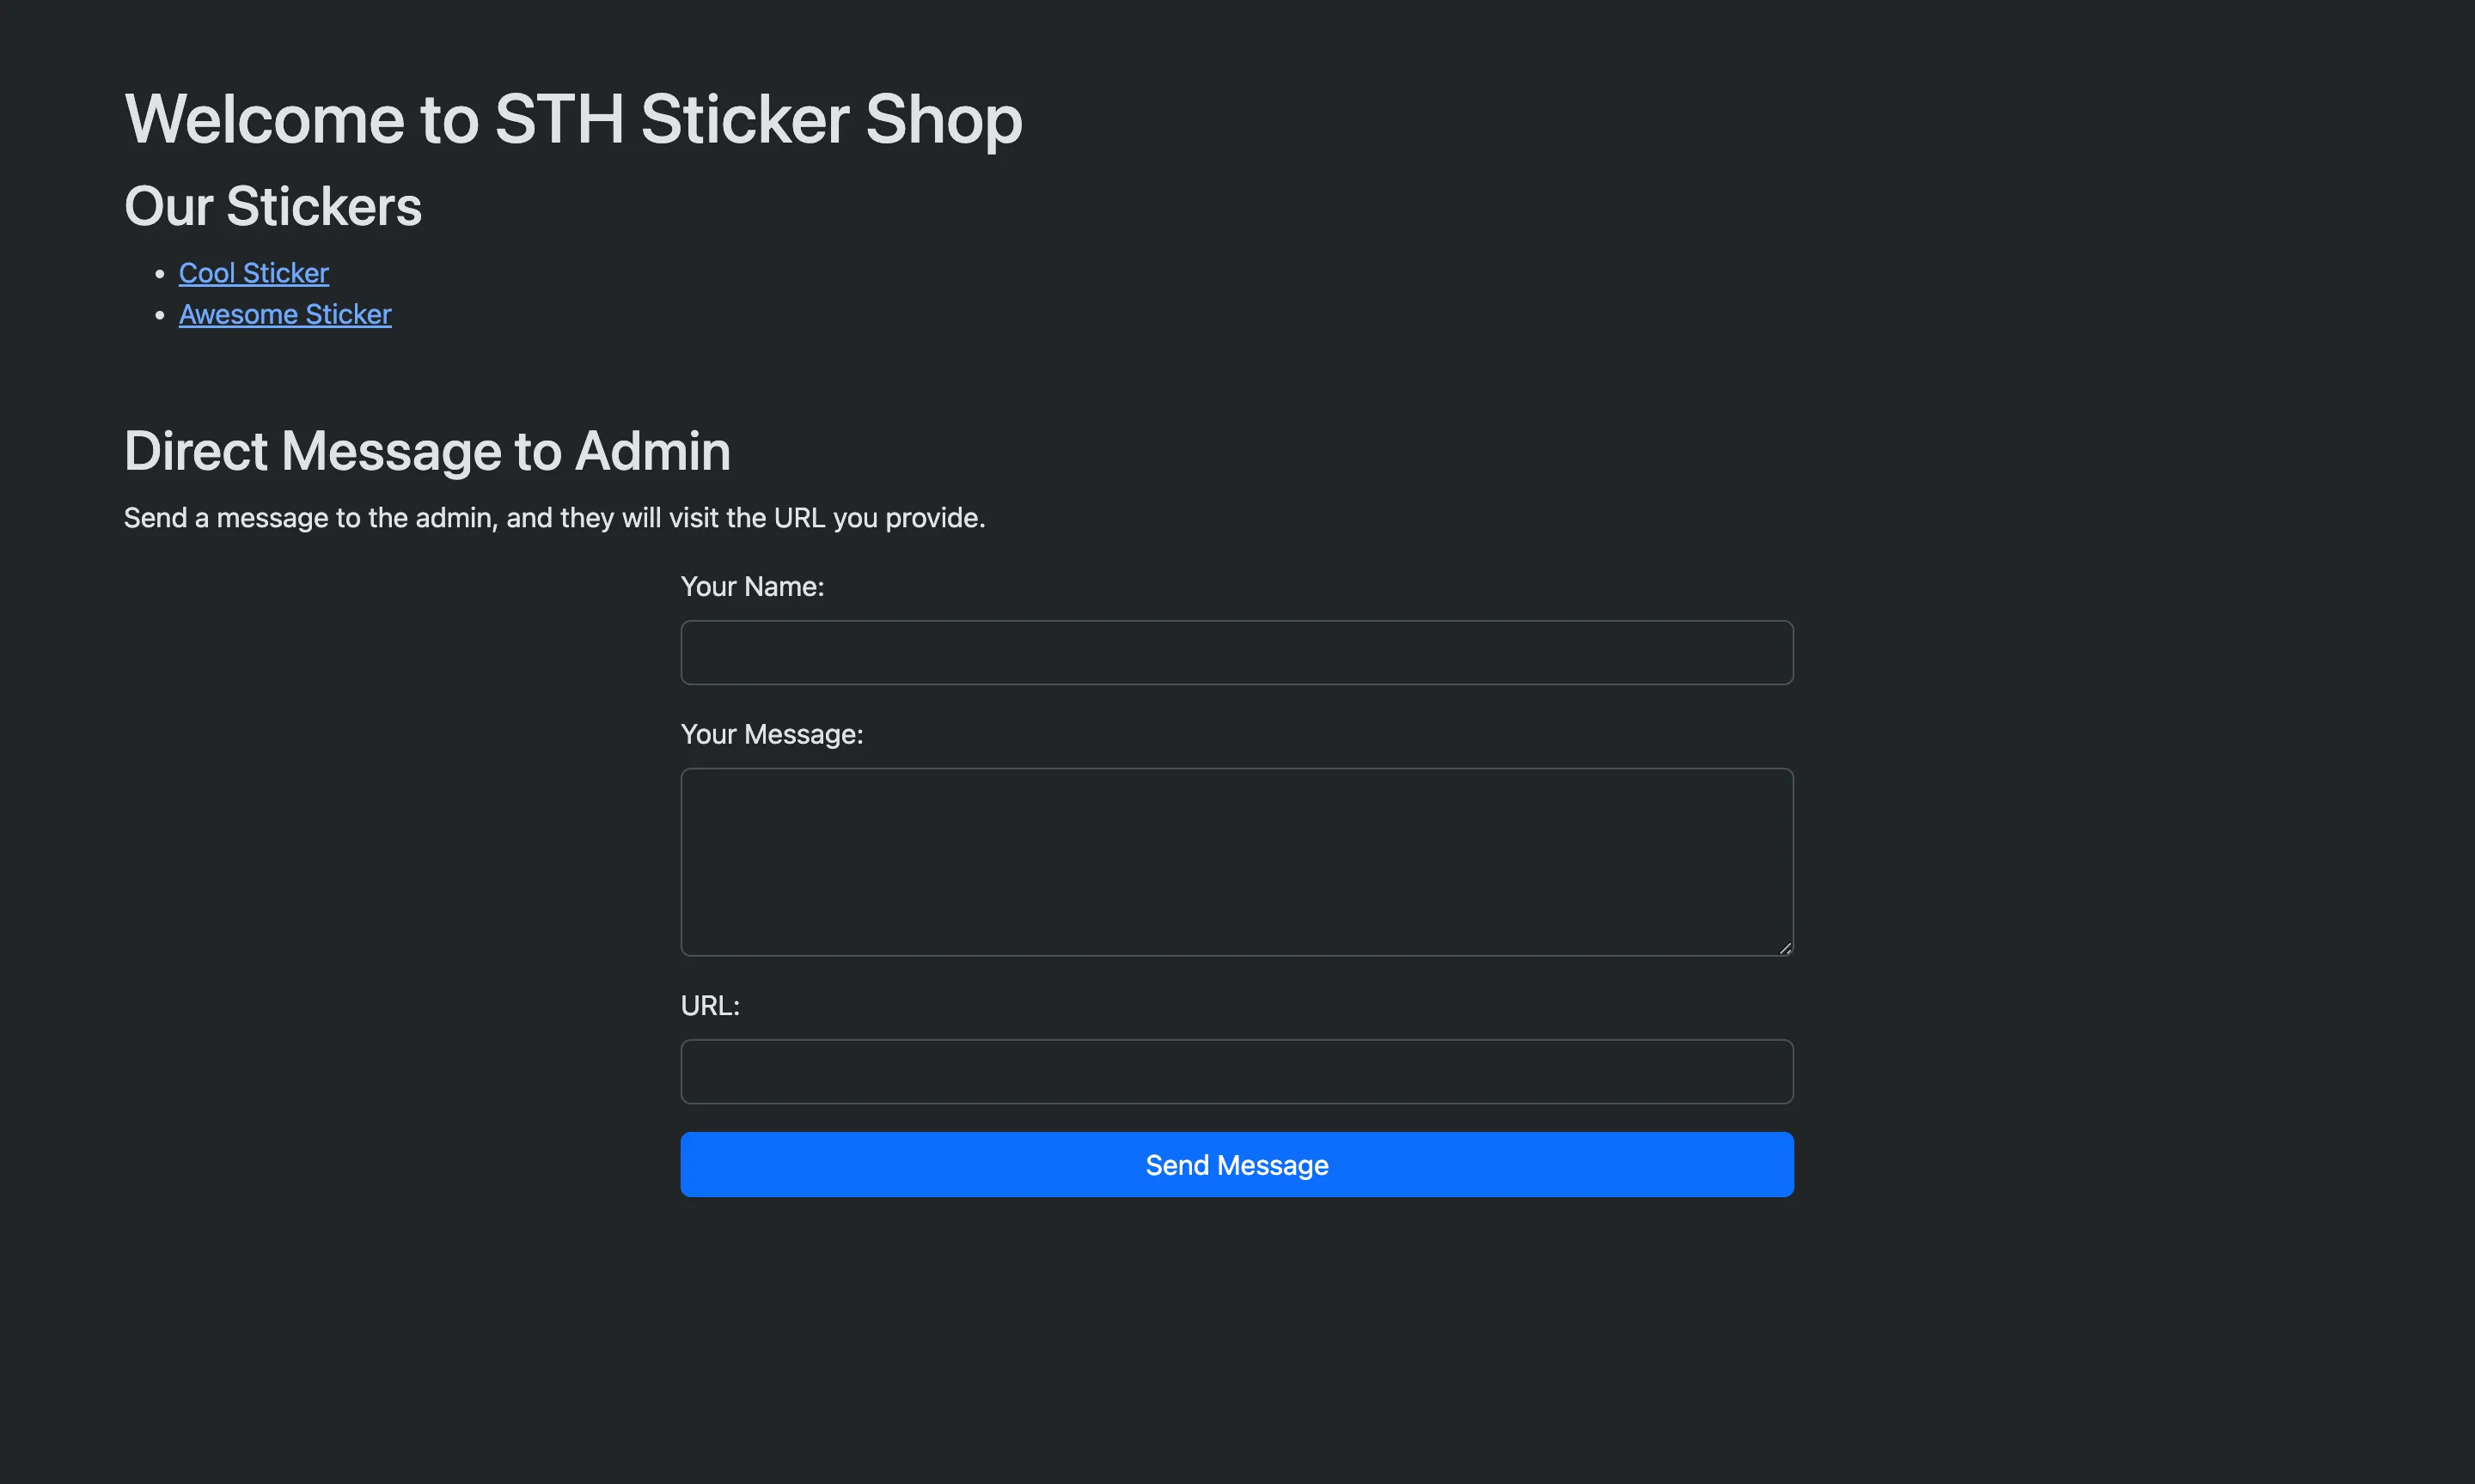
Task: Focus the Your Name text field
Action: [x=1237, y=652]
